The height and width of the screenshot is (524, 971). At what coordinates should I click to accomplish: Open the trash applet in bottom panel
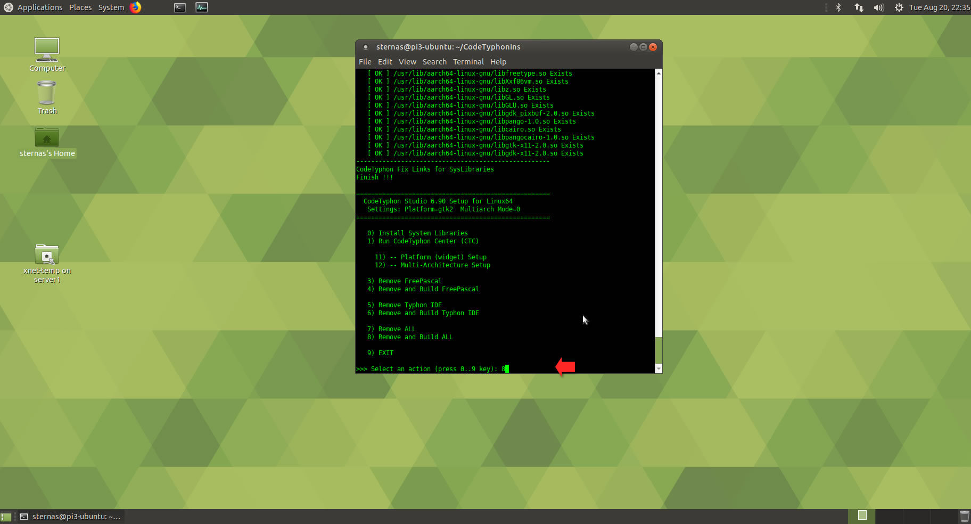964,517
